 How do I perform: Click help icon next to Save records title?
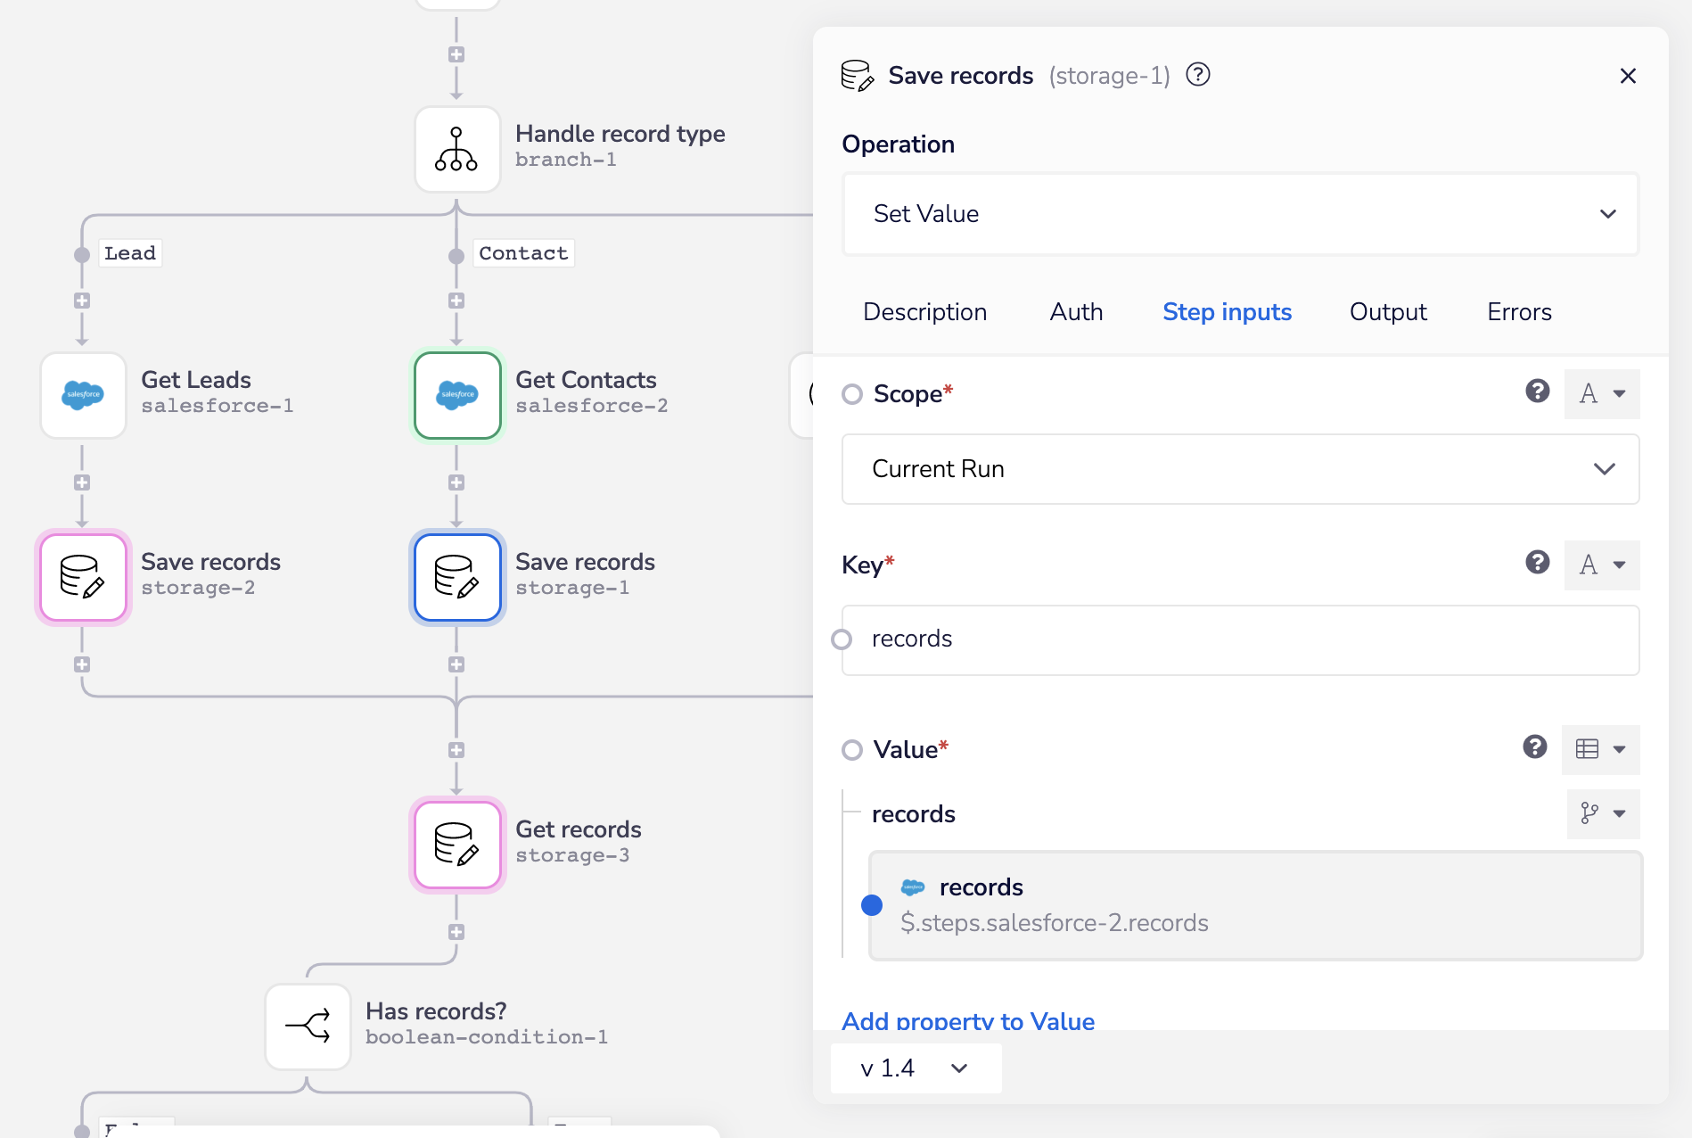1198,75
